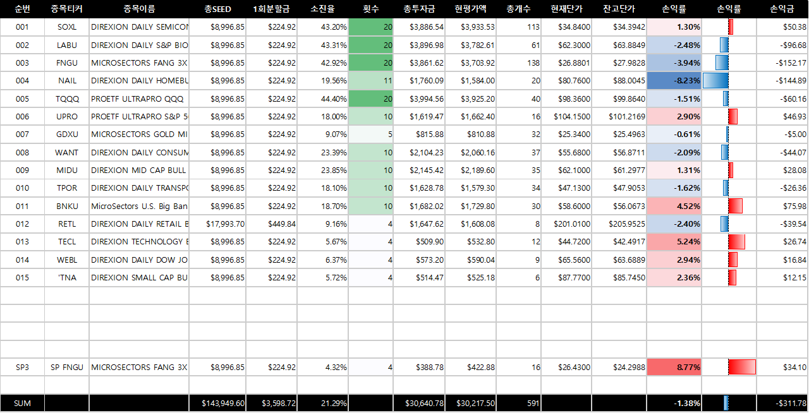Click the 종목이름 column header
809x413 pixels.
(139, 9)
